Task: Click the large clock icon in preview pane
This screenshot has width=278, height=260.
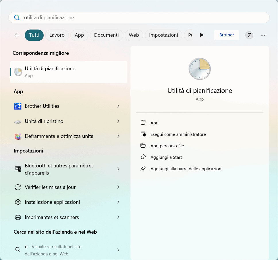Action: point(200,69)
